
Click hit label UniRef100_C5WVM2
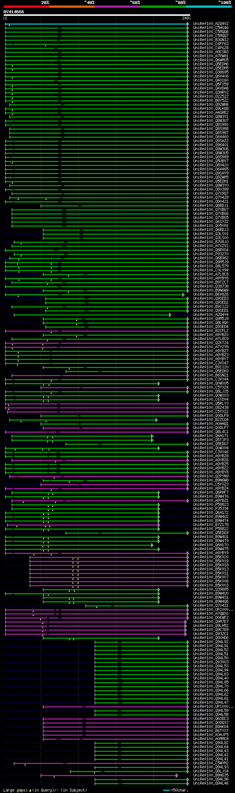click(211, 763)
